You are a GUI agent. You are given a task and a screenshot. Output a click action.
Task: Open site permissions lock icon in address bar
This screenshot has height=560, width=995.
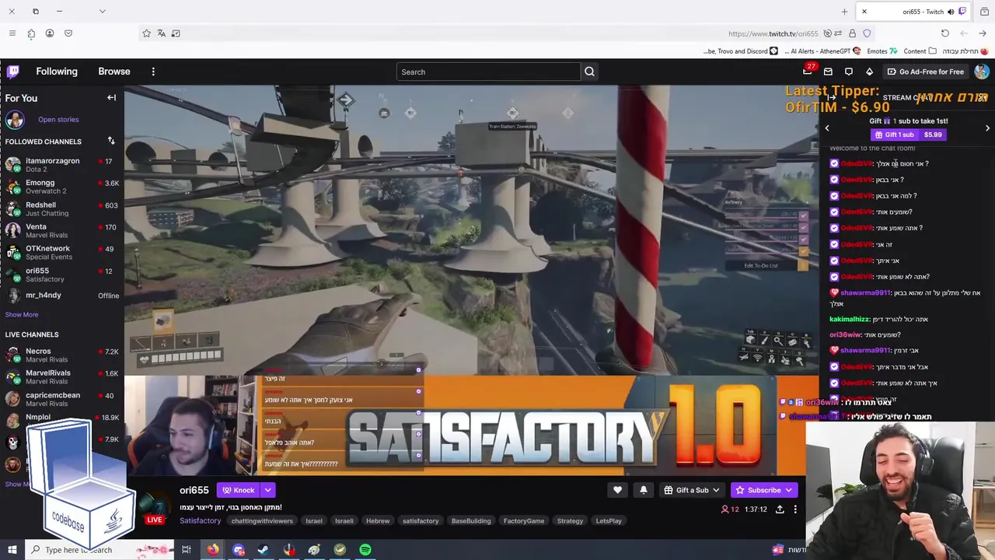click(x=852, y=33)
